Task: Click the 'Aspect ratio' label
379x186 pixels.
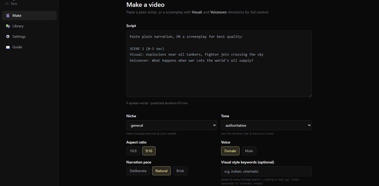Action: 136,142
